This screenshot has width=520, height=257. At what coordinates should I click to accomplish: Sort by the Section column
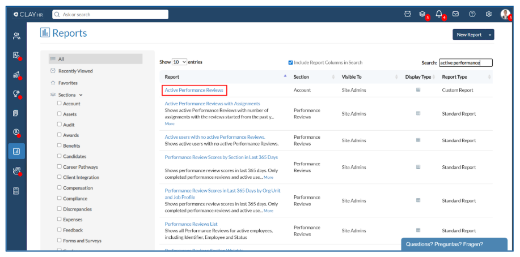tap(312, 77)
